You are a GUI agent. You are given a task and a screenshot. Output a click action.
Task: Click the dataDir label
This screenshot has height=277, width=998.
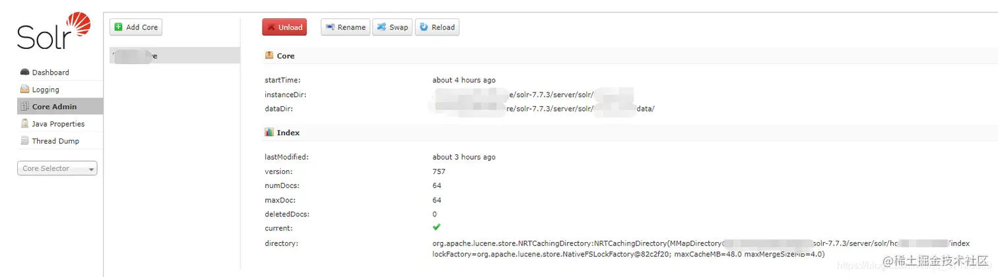(279, 109)
